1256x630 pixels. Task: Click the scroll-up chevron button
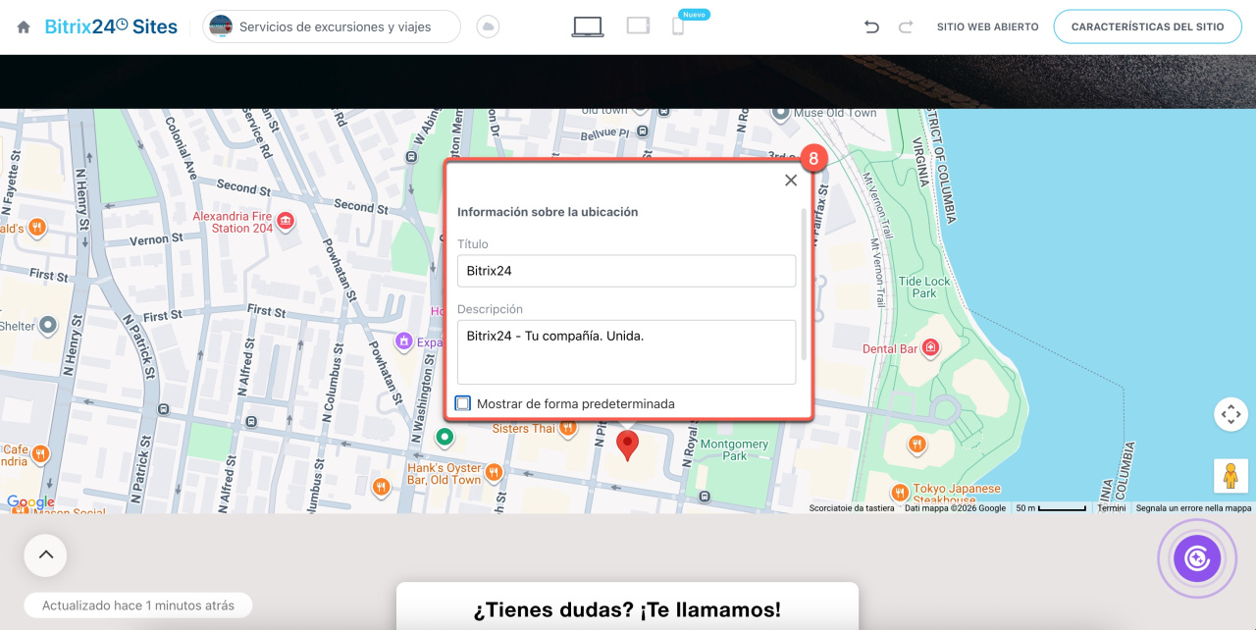click(45, 555)
